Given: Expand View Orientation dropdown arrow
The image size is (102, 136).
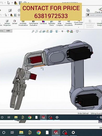Looking at the screenshot, I should click(54, 31).
